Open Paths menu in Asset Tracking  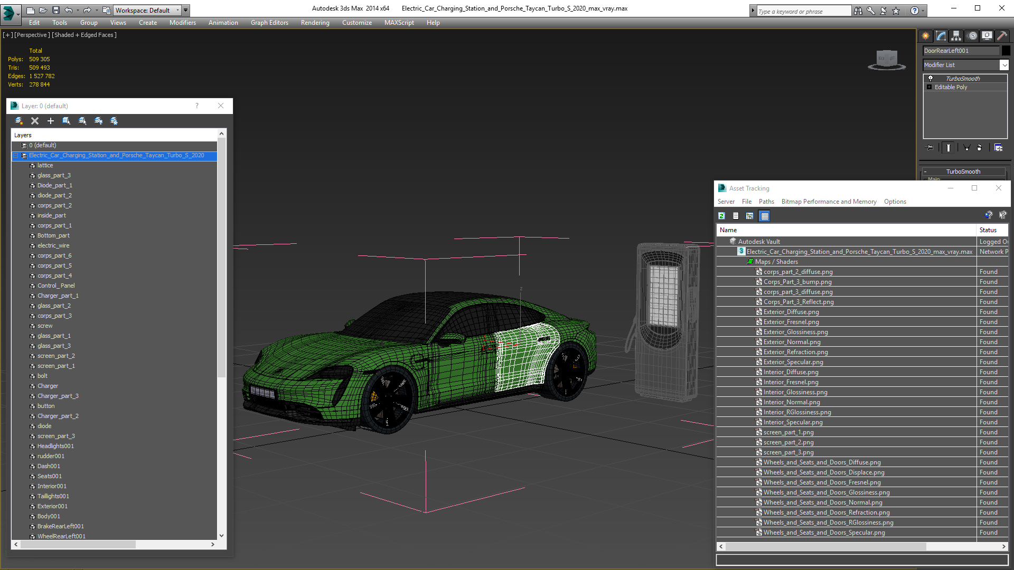click(x=766, y=202)
